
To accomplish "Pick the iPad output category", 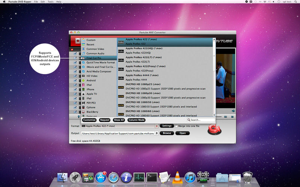I will click(x=99, y=98).
